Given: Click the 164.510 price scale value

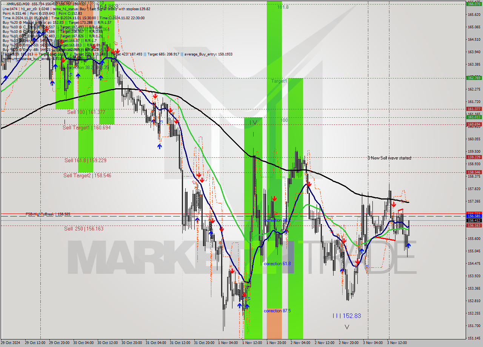Looking at the screenshot, I should tap(474, 39).
